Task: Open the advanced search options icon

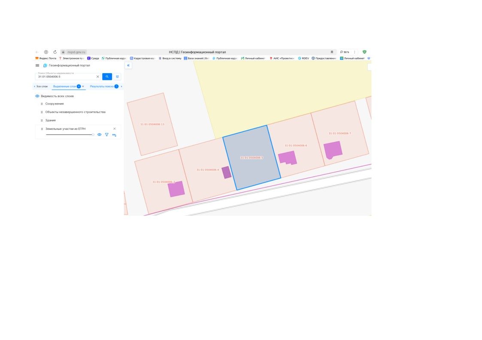Action: [117, 77]
